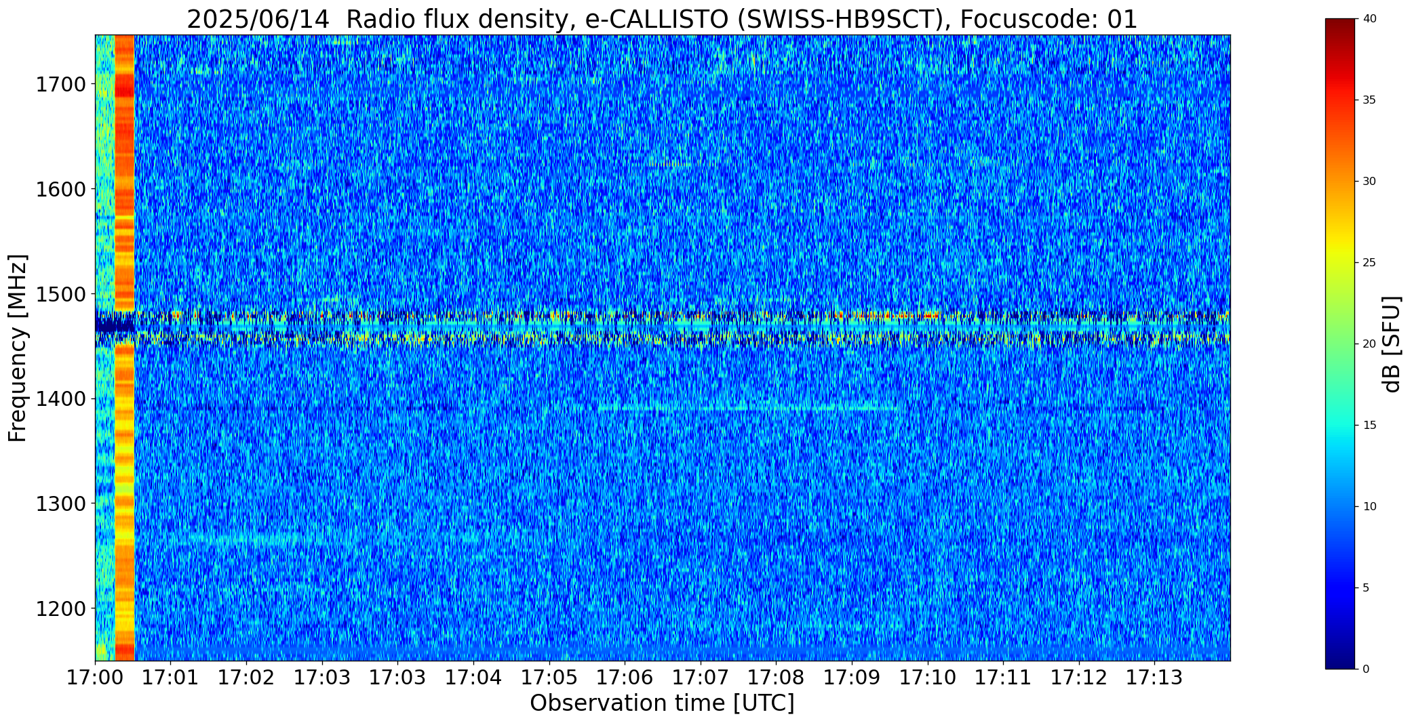Click the 1300 frequency tick label

(x=60, y=504)
